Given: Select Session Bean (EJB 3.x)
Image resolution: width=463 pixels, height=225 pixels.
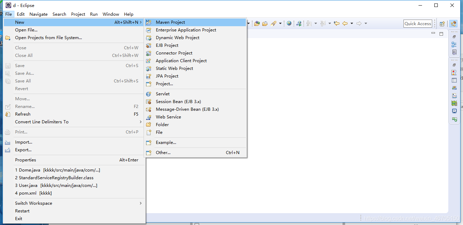Looking at the screenshot, I should (195, 102).
